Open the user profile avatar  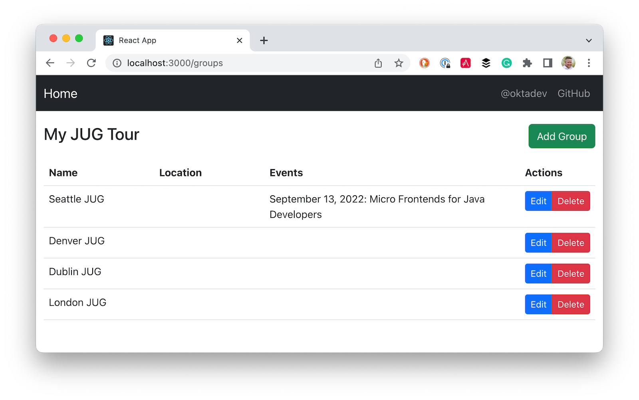(568, 63)
